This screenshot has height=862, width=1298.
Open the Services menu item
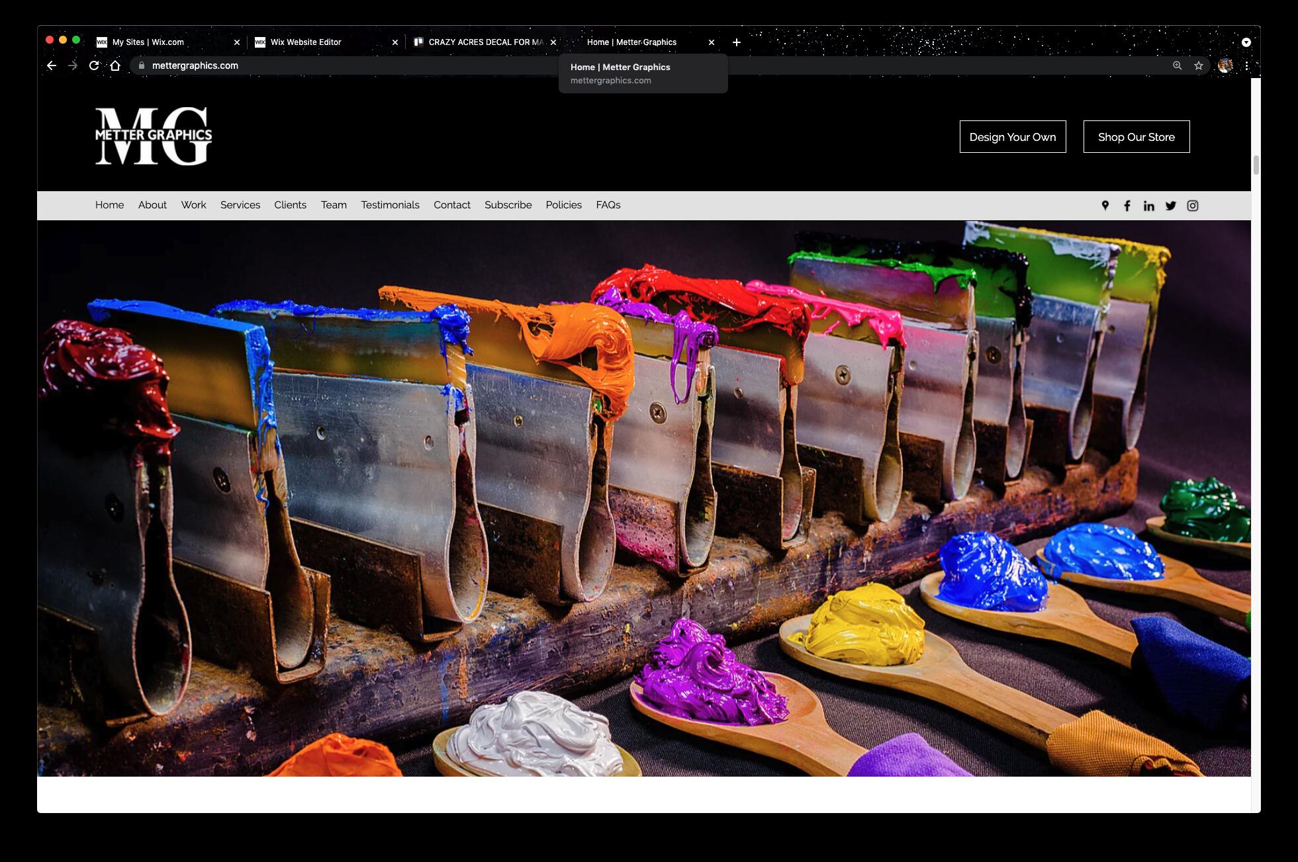click(240, 205)
